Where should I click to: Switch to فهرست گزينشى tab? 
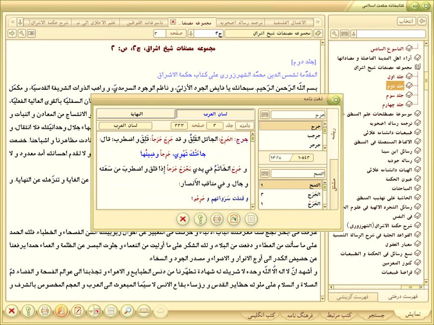point(352,297)
